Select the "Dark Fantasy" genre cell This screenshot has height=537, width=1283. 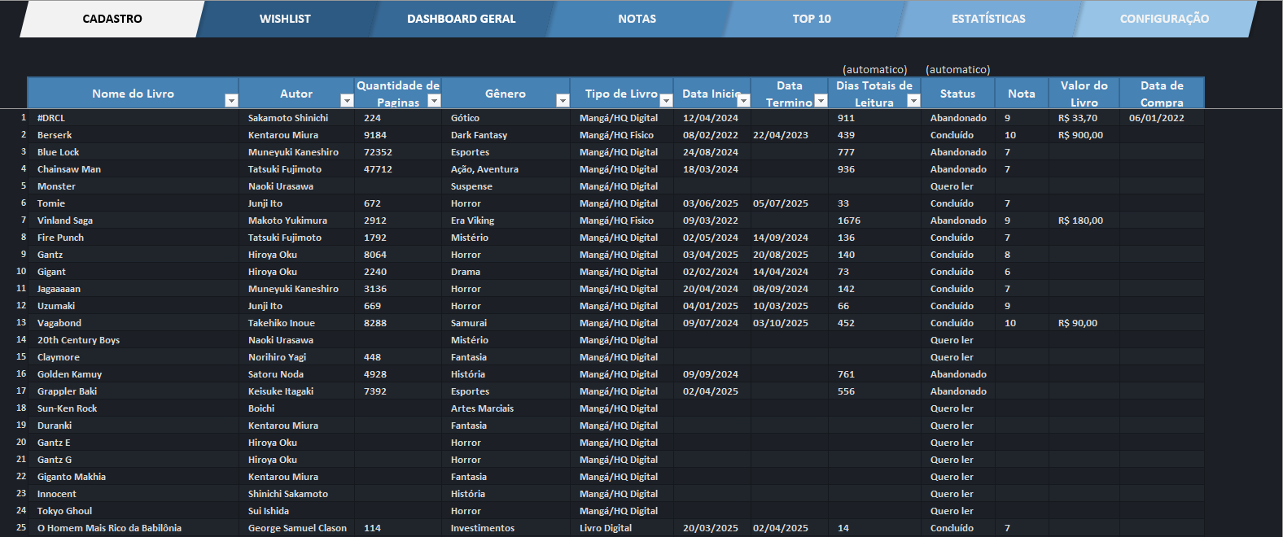pyautogui.click(x=506, y=135)
